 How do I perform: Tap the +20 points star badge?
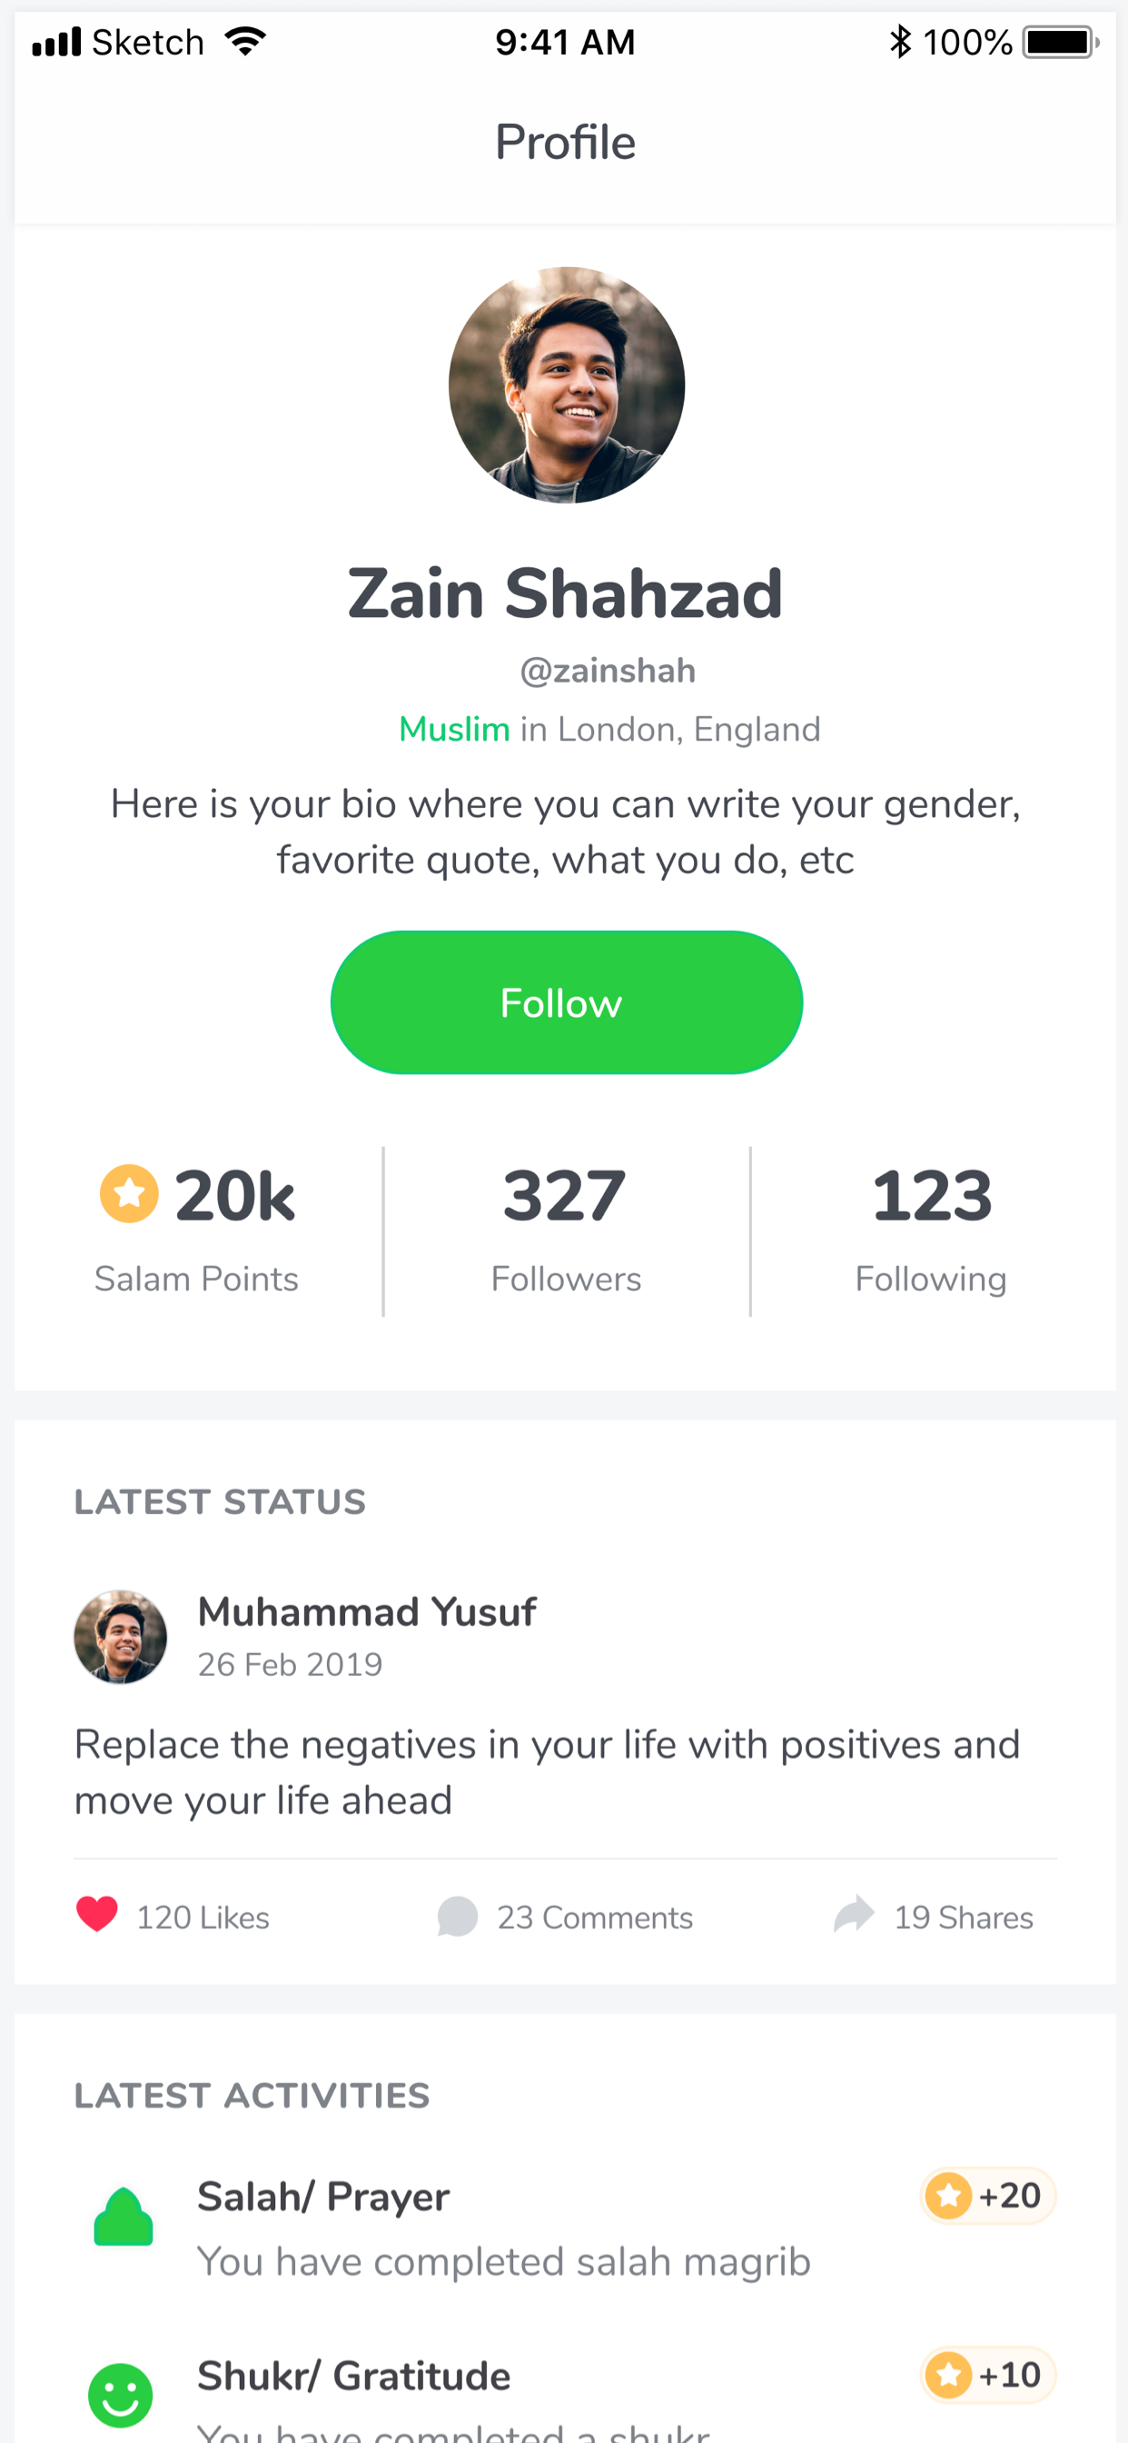(x=988, y=2196)
